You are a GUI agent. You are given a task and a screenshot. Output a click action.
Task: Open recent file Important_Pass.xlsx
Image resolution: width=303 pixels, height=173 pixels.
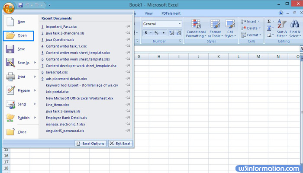coord(61,27)
